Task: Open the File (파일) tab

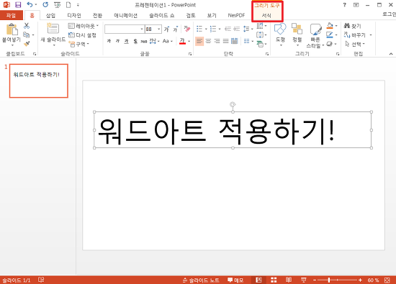Action: pyautogui.click(x=11, y=15)
